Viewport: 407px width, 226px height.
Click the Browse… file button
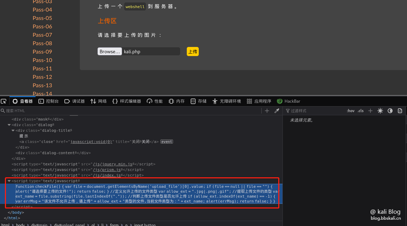109,52
